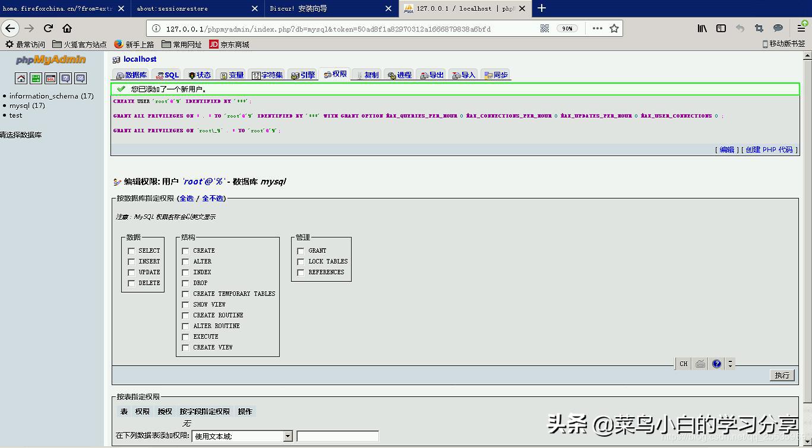Open the IME help question mark icon

[x=717, y=364]
